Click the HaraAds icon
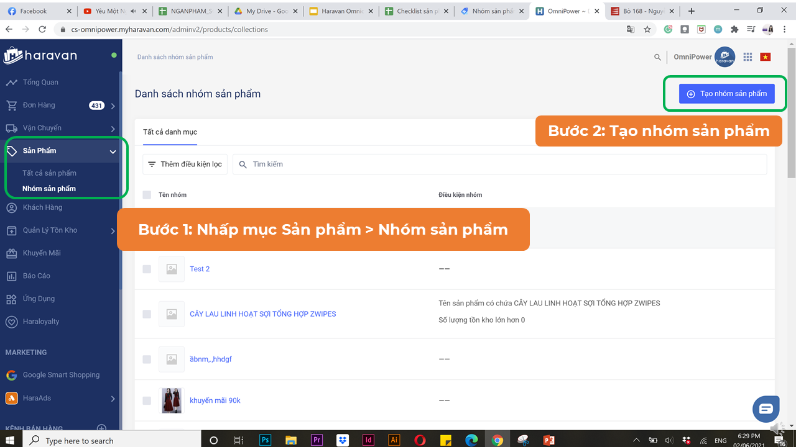Screen dimensions: 796x447 pyautogui.click(x=11, y=398)
